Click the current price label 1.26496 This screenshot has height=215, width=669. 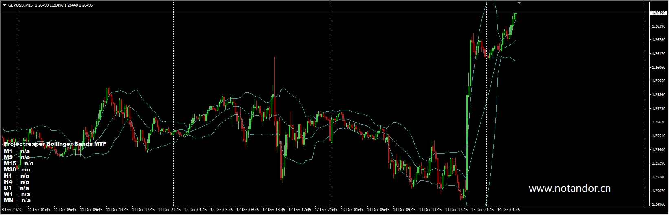658,13
